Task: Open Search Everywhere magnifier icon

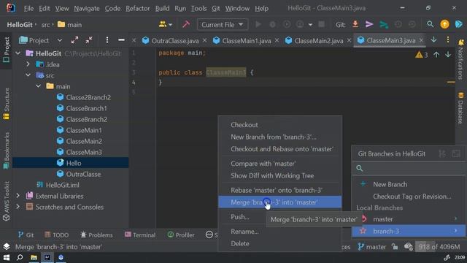Action: tap(430, 24)
